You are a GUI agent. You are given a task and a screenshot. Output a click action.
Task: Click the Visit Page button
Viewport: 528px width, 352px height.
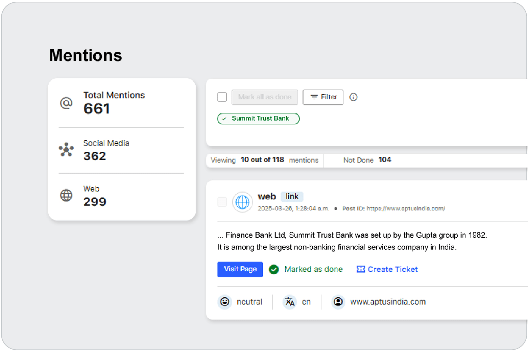click(x=240, y=269)
